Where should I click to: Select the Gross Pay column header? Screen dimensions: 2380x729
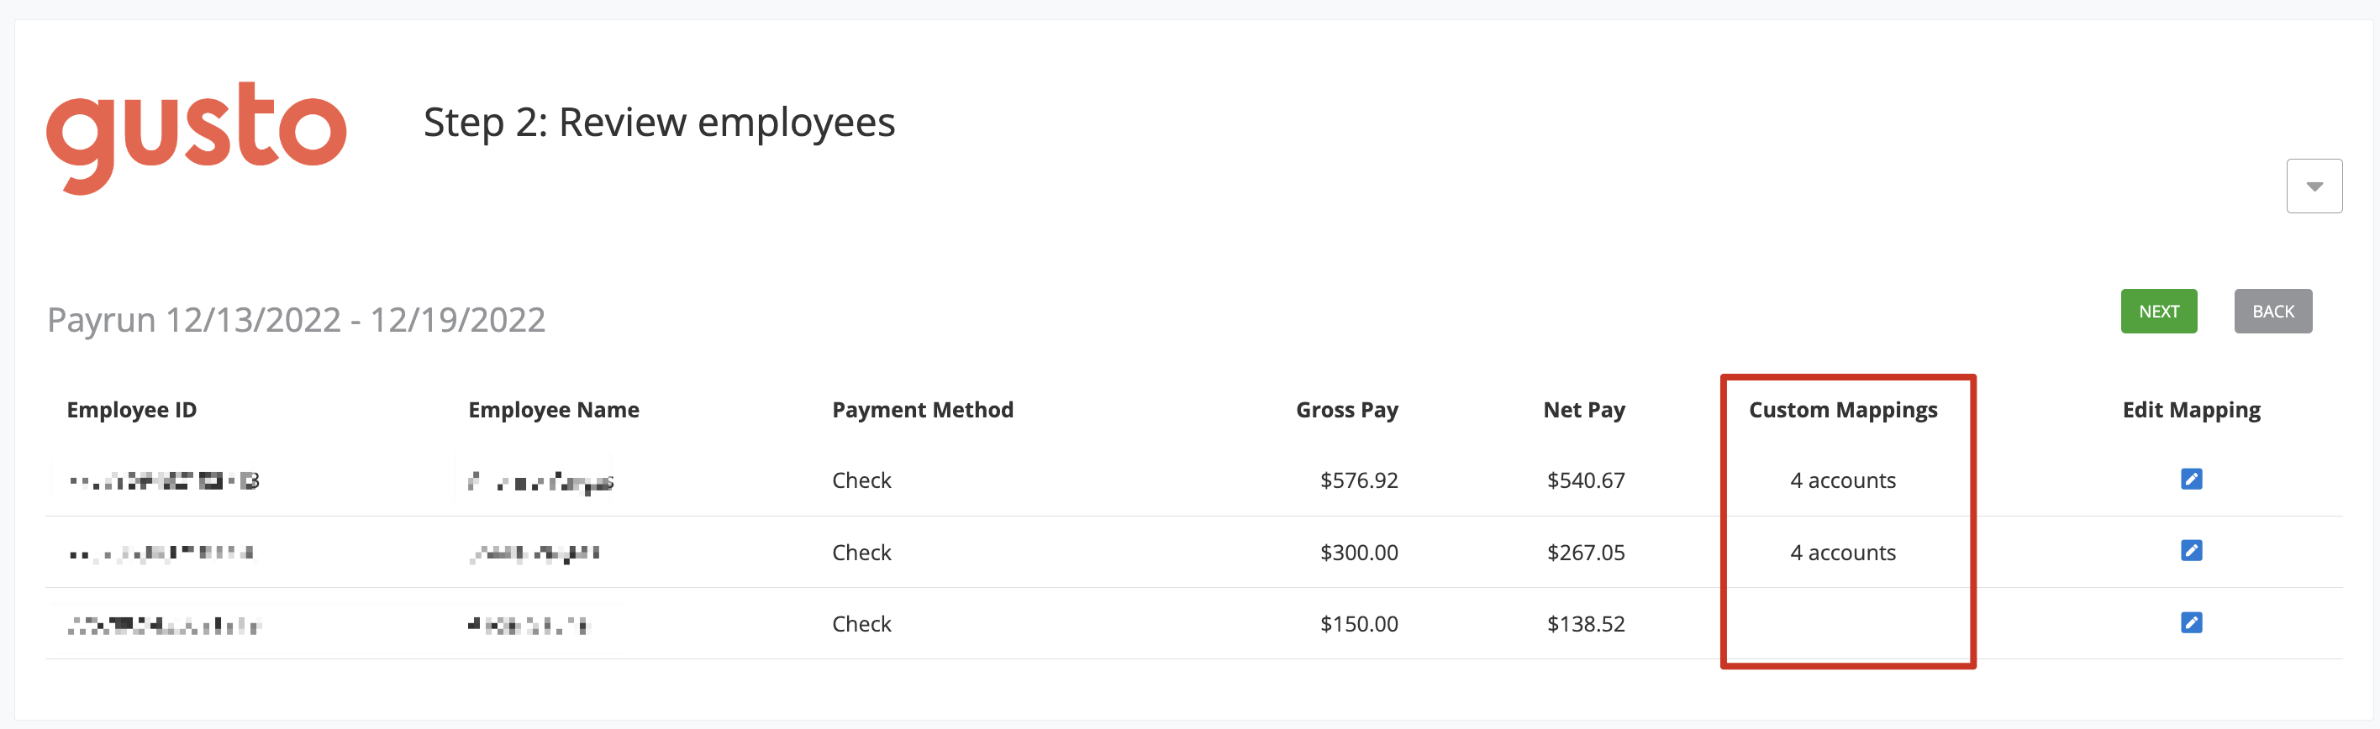(x=1346, y=410)
